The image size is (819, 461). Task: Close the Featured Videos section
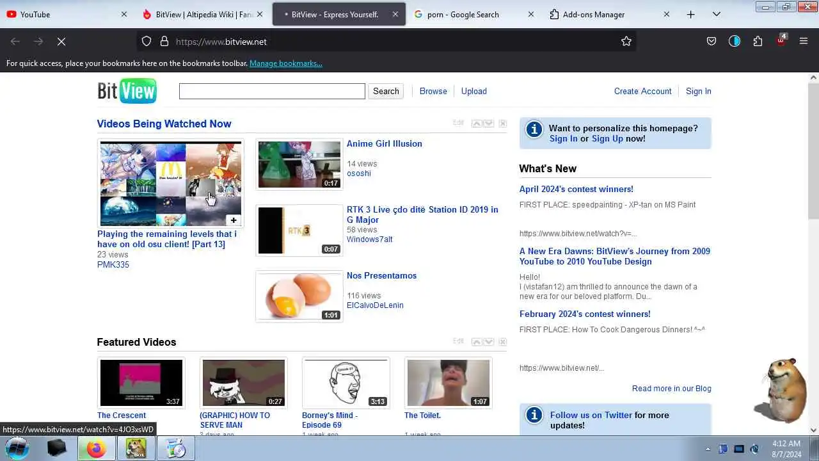(503, 341)
